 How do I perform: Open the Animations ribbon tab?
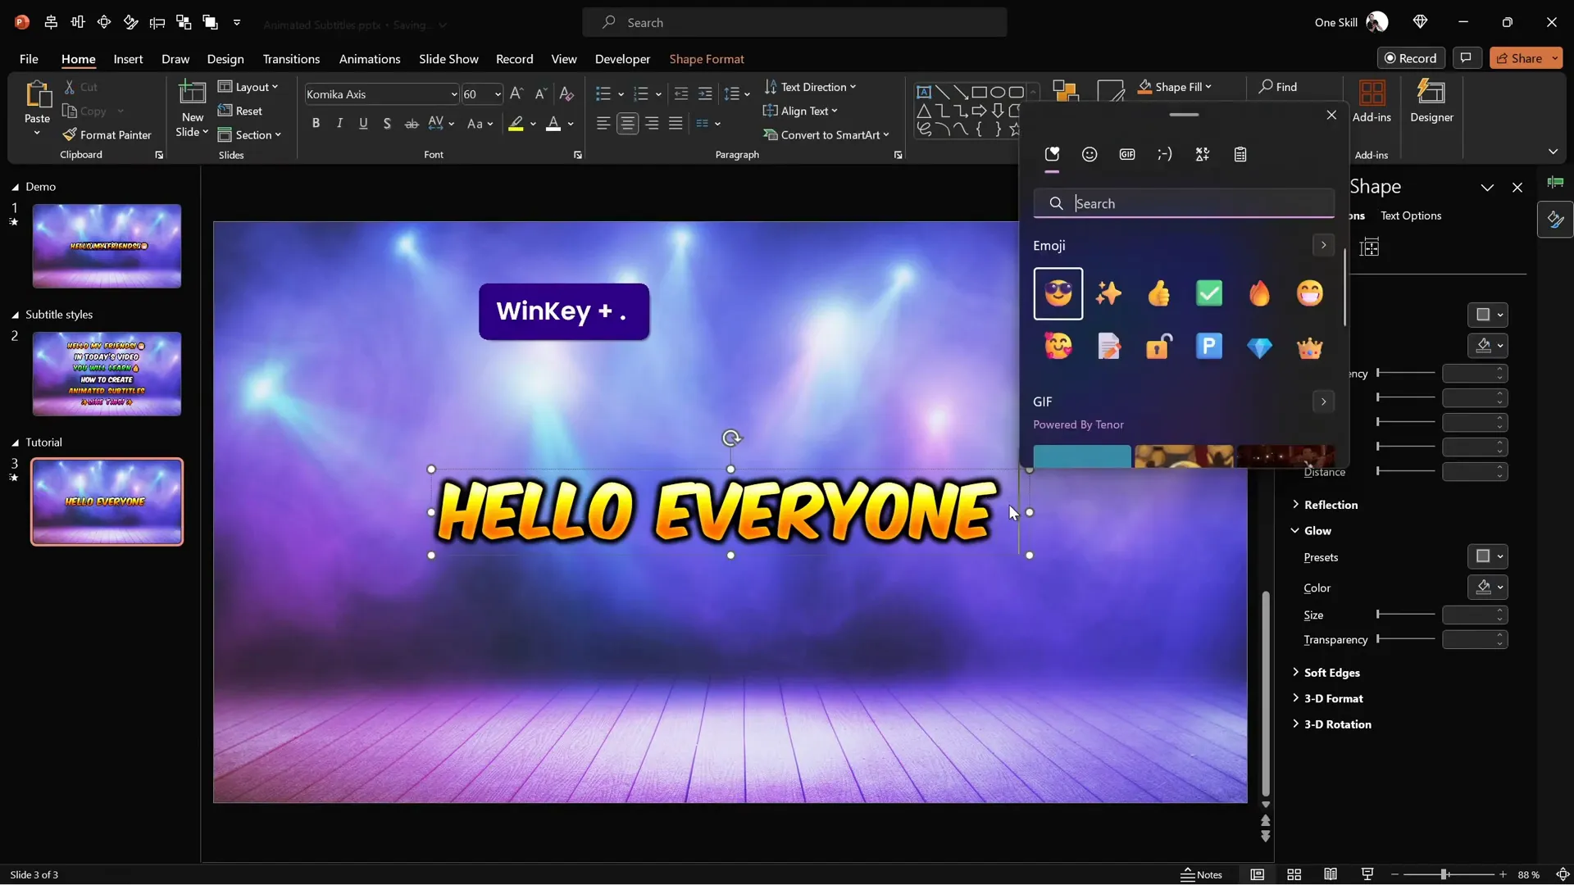370,59
